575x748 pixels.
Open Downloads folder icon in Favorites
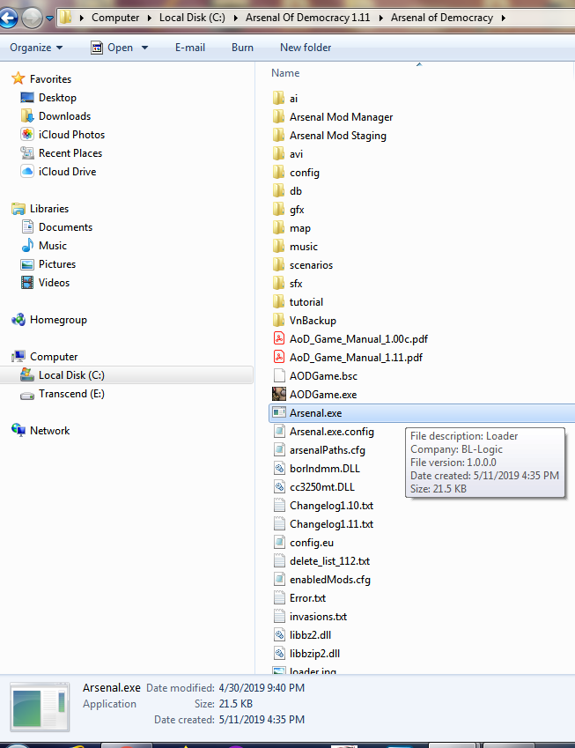(27, 116)
